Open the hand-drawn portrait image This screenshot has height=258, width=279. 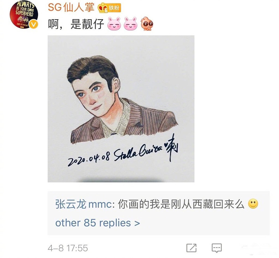point(121,109)
